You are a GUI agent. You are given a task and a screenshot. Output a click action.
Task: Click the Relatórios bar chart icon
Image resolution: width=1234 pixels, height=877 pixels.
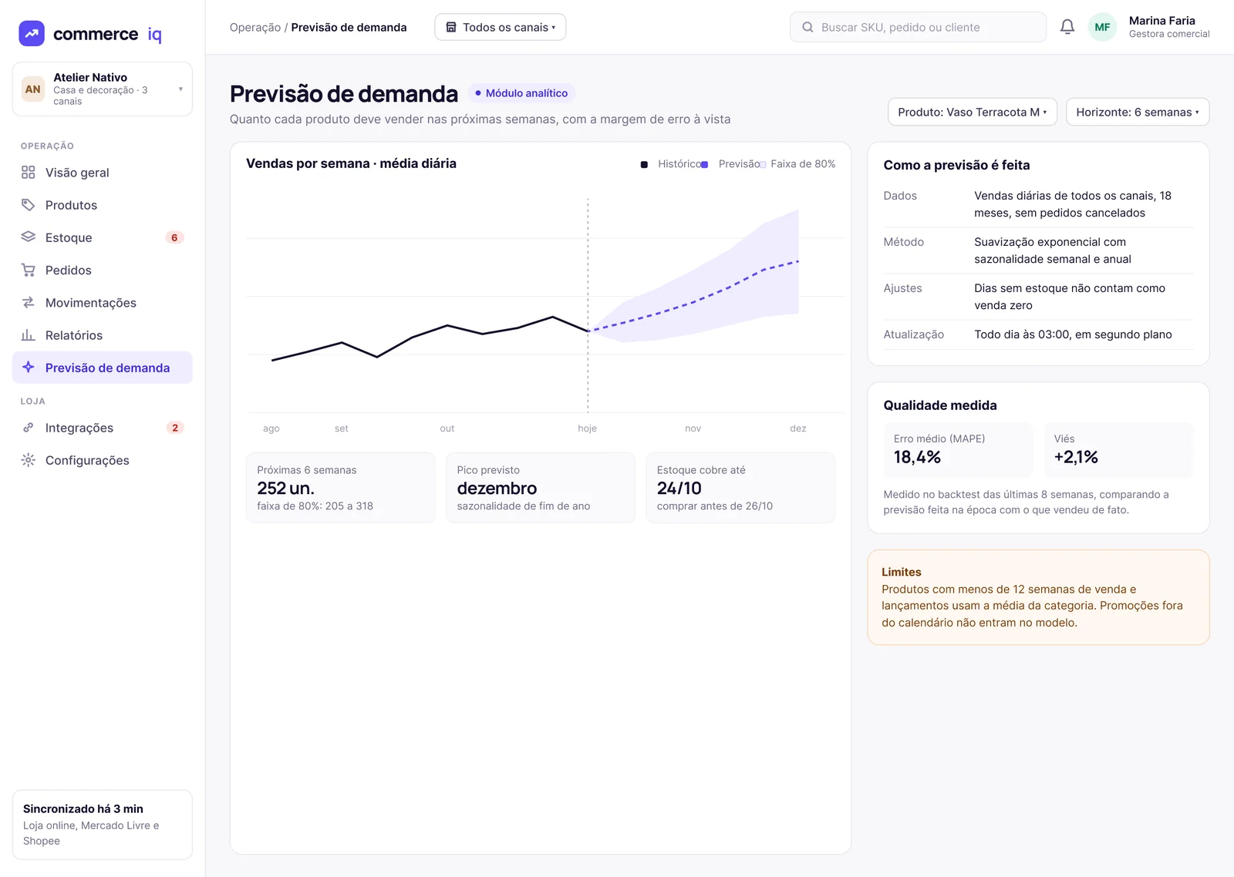pos(29,335)
